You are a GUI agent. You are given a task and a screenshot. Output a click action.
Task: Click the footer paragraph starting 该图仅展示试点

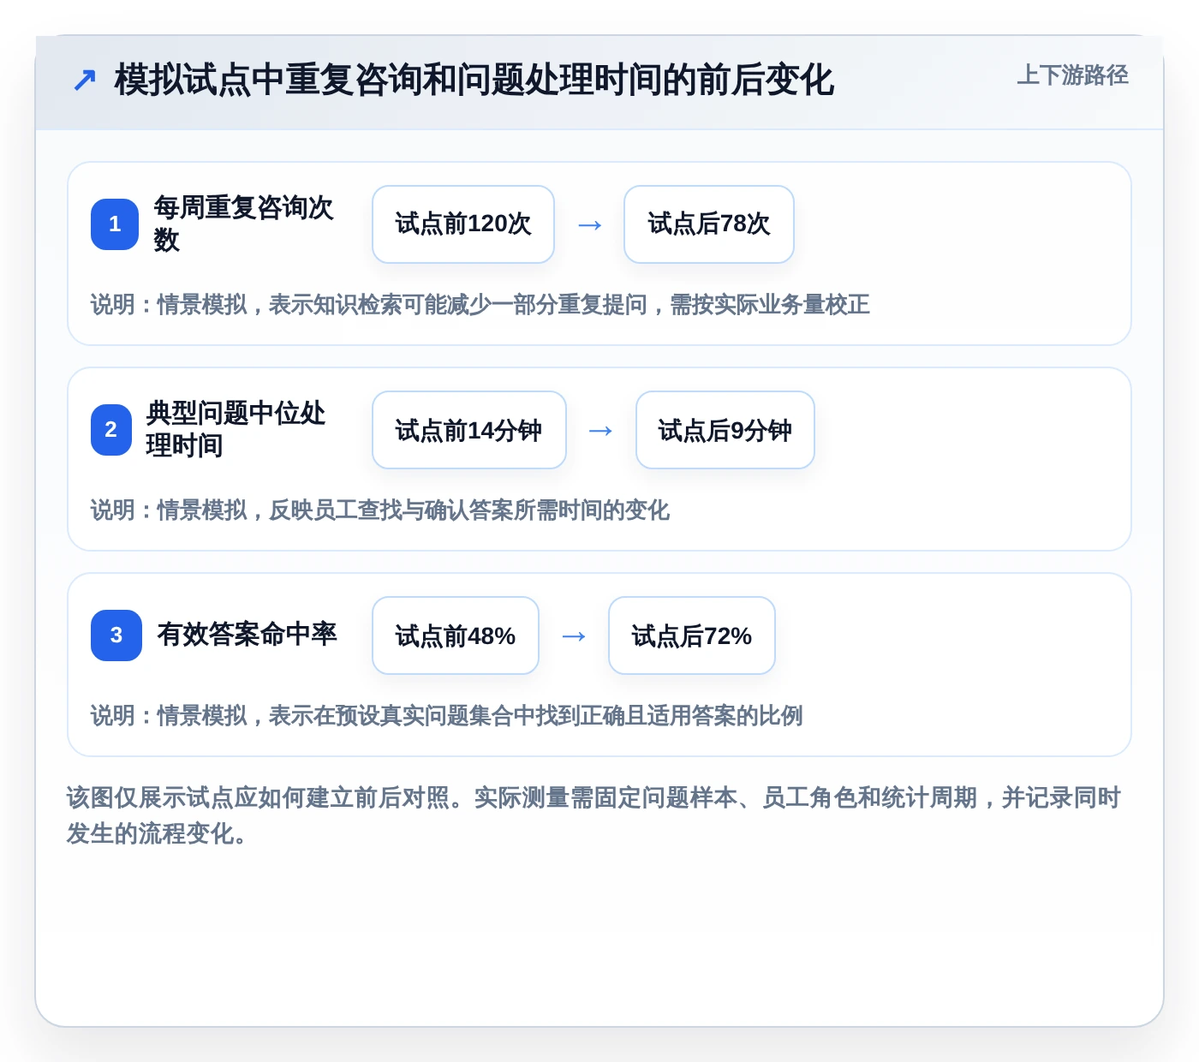coord(594,815)
